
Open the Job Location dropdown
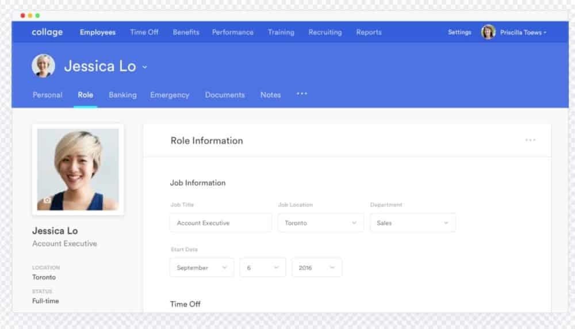pos(320,223)
